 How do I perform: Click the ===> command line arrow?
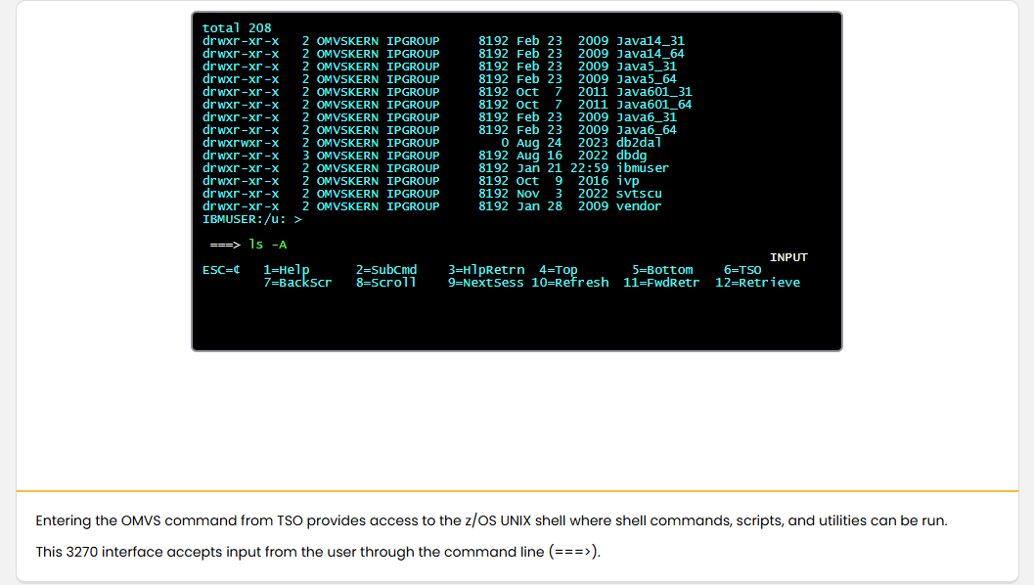(x=226, y=245)
